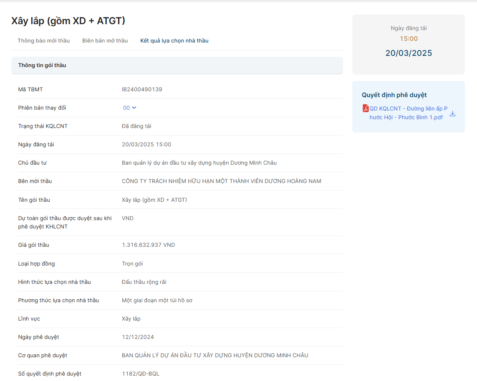Select the Kết quả lựa chọn nhà thầu tab

(x=174, y=41)
